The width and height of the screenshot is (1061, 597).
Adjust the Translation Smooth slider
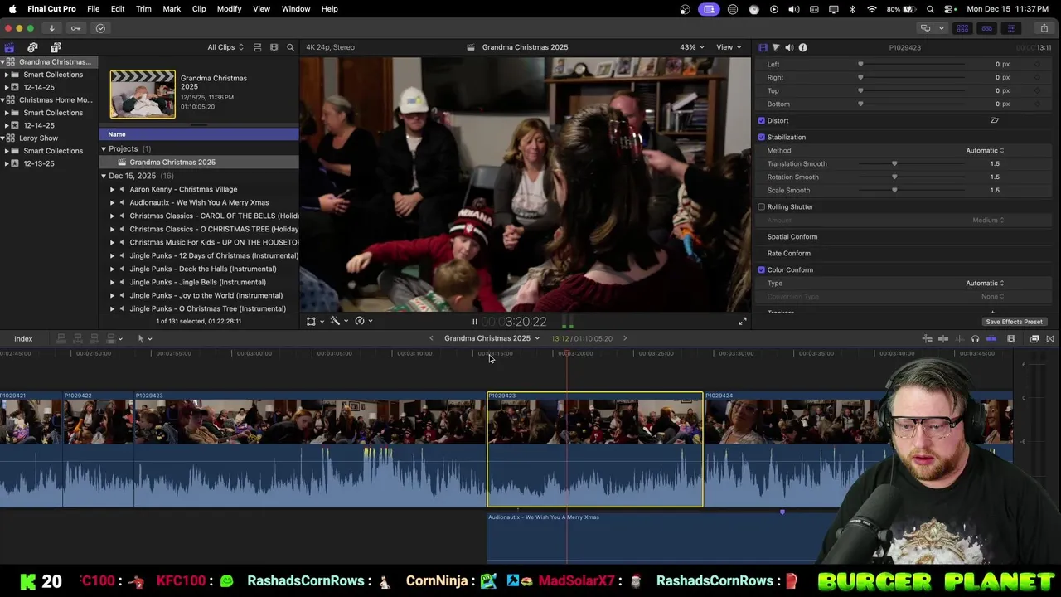[894, 163]
